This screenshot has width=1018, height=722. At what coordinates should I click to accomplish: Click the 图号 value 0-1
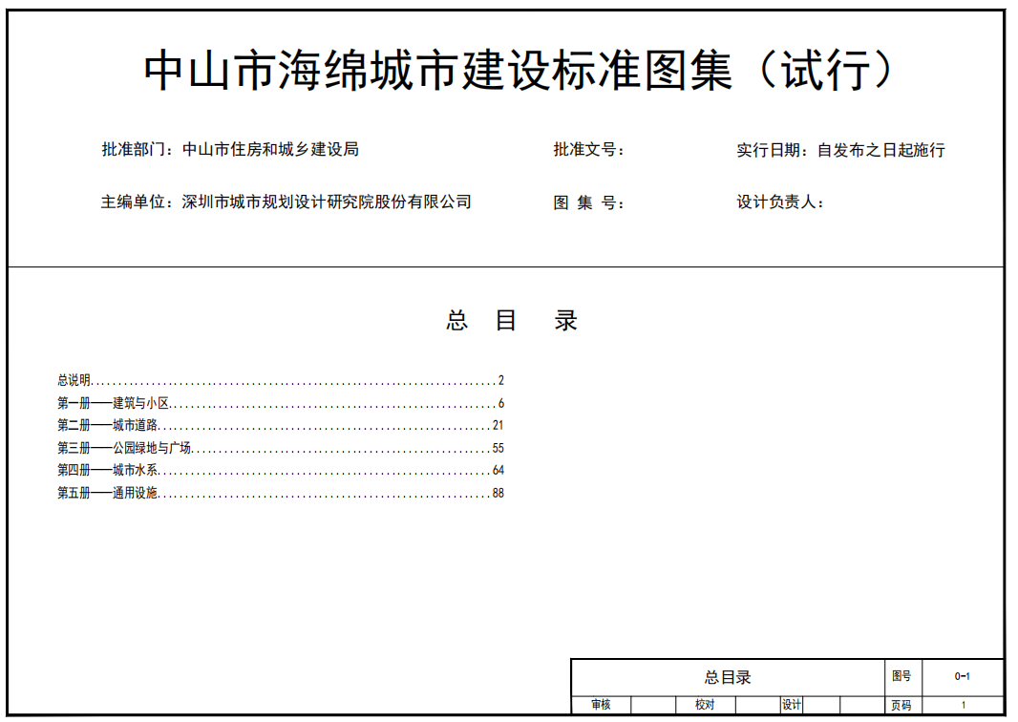[962, 677]
